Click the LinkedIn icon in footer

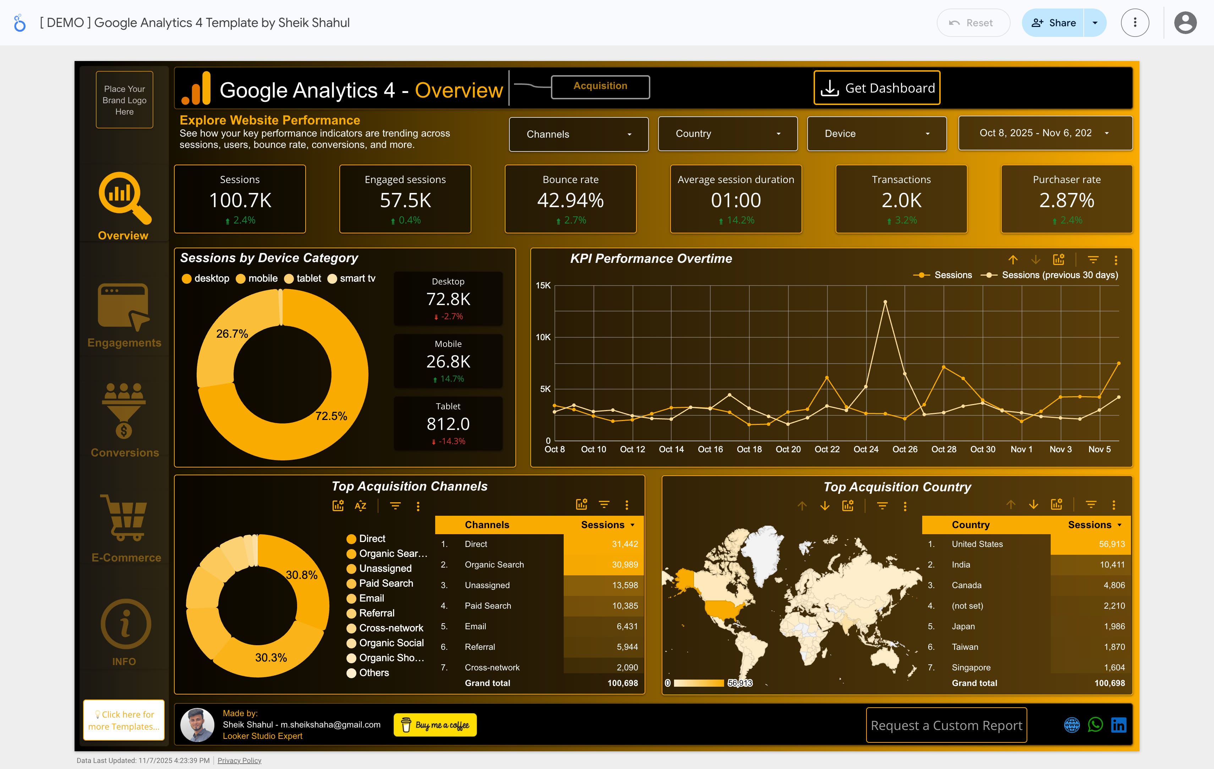click(1118, 725)
